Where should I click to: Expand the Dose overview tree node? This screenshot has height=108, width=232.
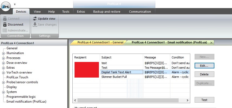click(x=4, y=63)
